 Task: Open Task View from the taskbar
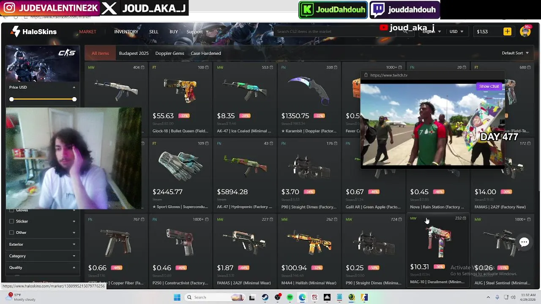(252, 297)
